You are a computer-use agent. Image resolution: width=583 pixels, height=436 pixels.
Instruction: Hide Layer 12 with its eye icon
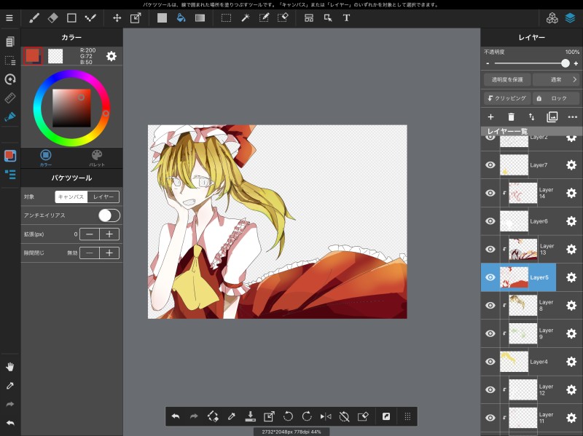490,389
